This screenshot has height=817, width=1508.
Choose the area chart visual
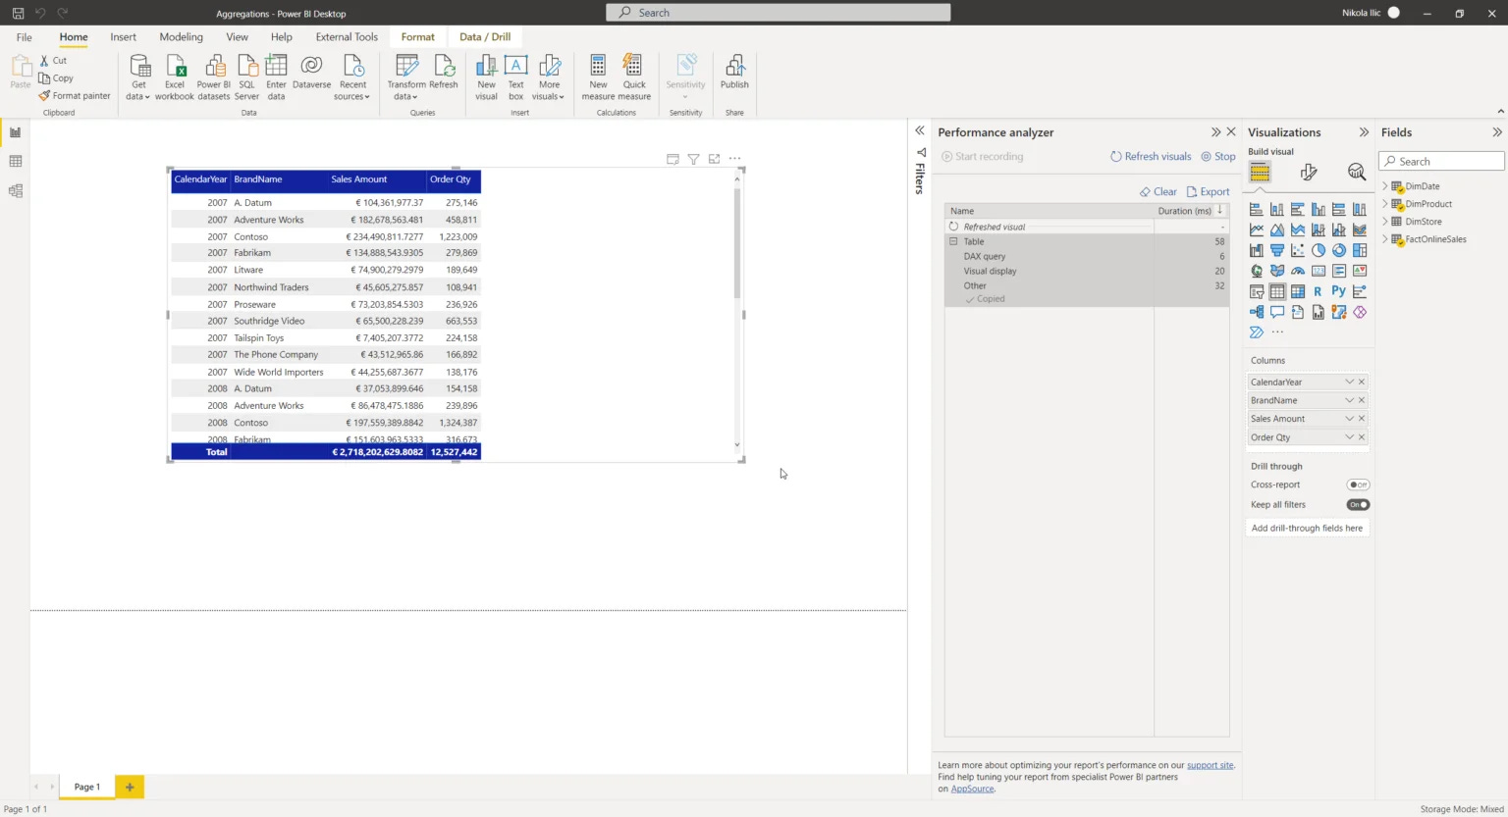[1277, 230]
